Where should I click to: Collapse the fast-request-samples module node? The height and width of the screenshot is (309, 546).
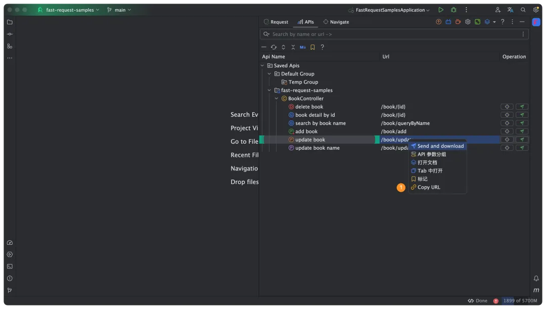tap(269, 90)
